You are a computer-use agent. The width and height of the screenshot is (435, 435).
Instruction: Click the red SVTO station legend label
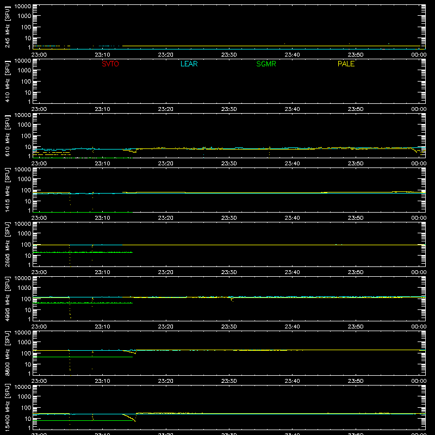tap(110, 64)
